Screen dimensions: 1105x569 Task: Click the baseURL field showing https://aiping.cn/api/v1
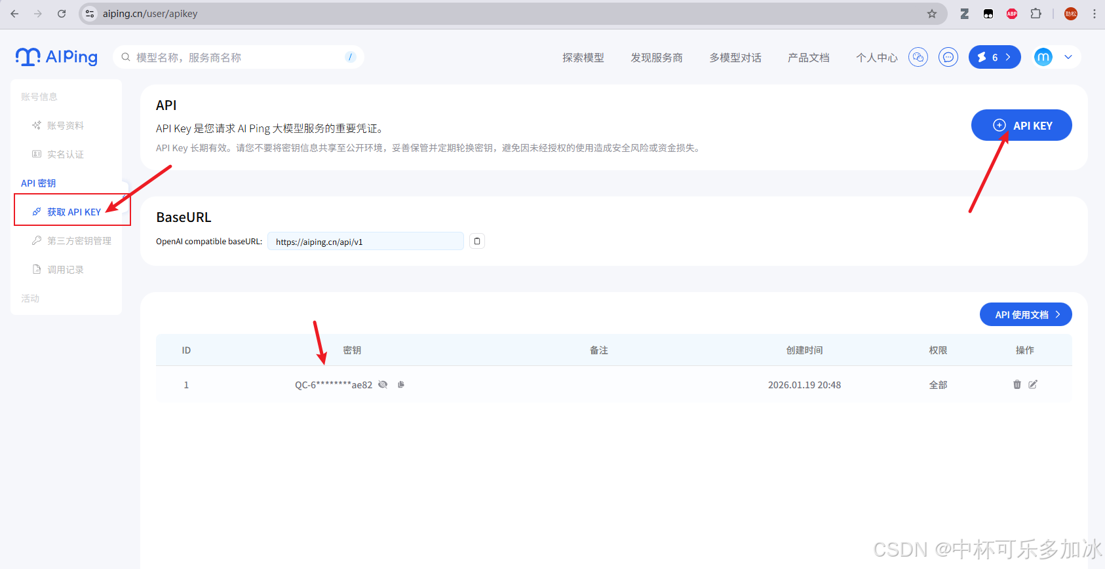[x=365, y=242]
